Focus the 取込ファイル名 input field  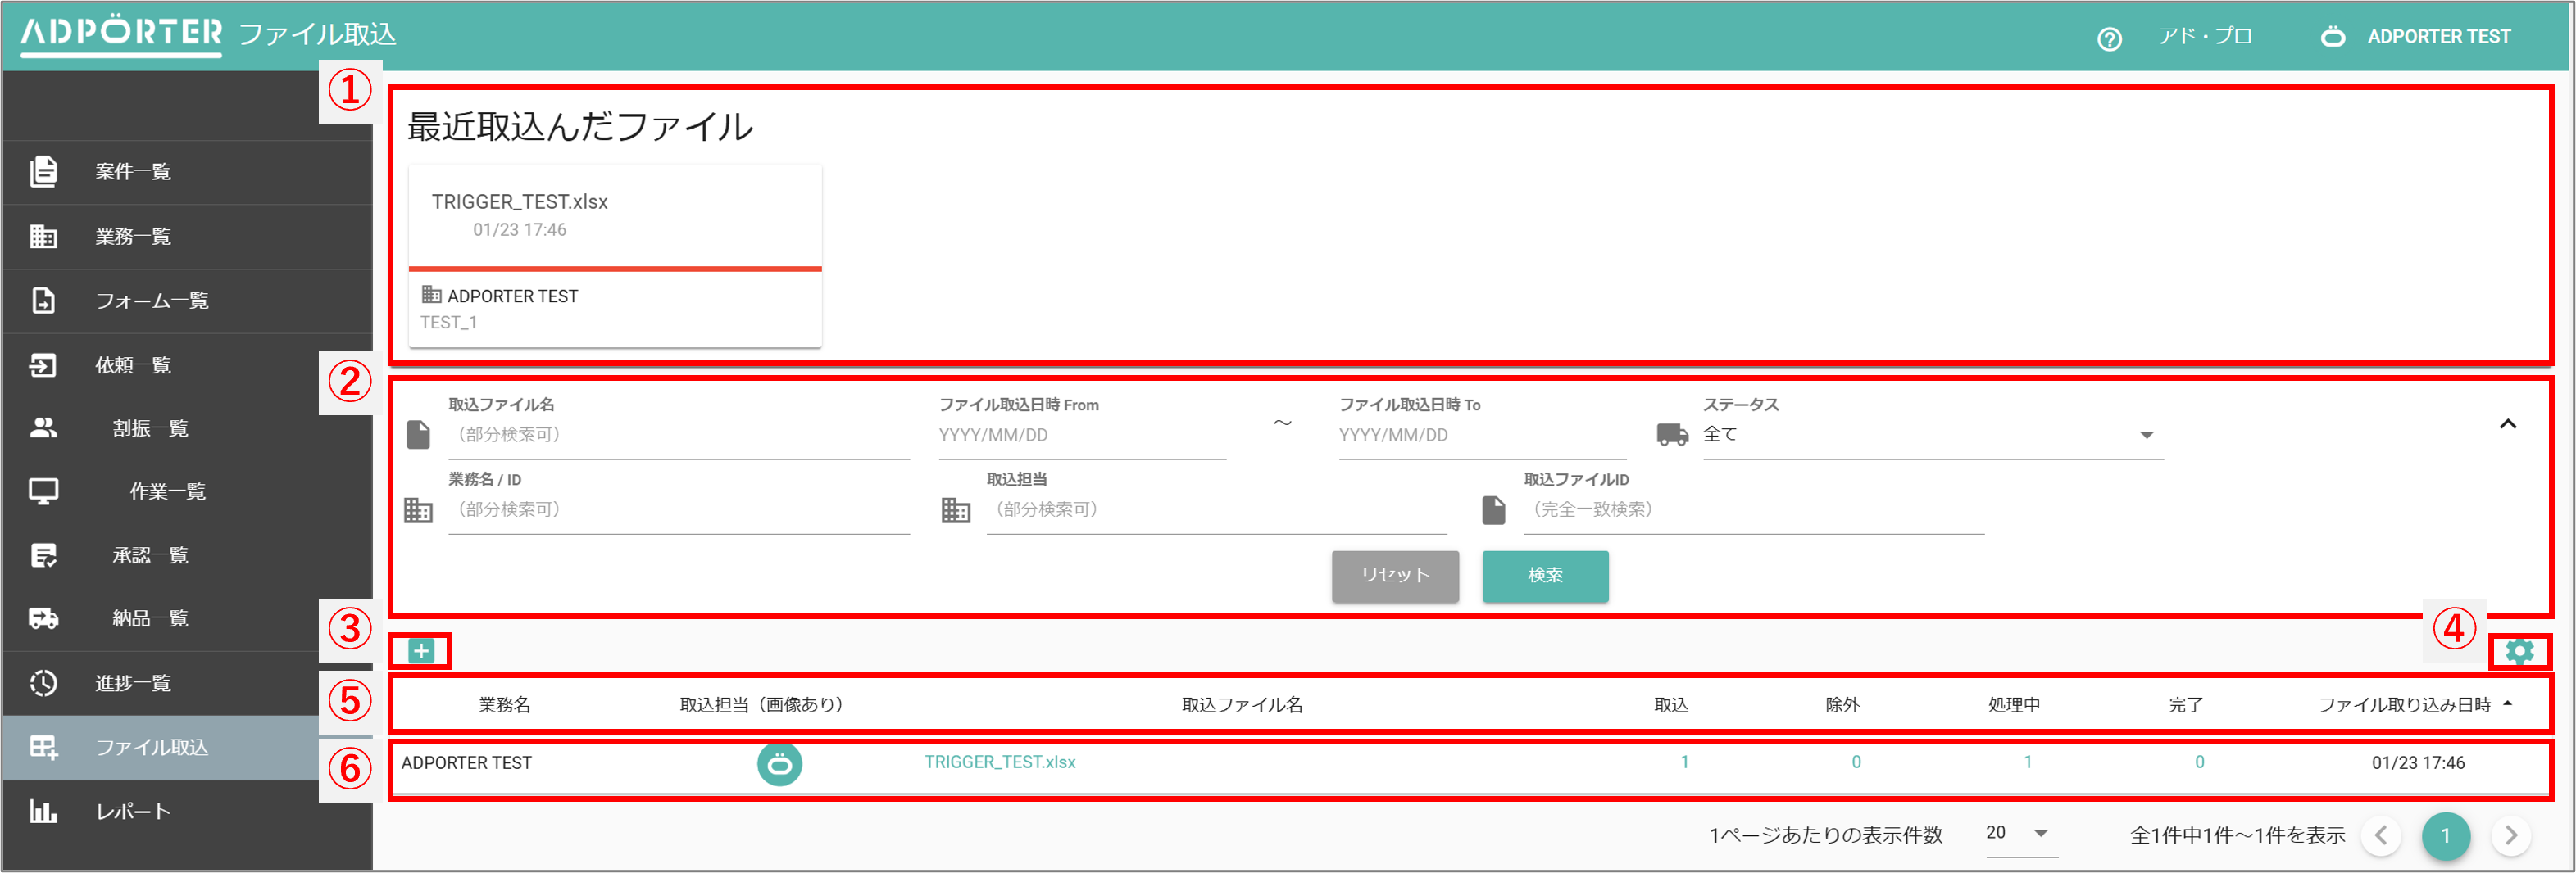coord(678,436)
